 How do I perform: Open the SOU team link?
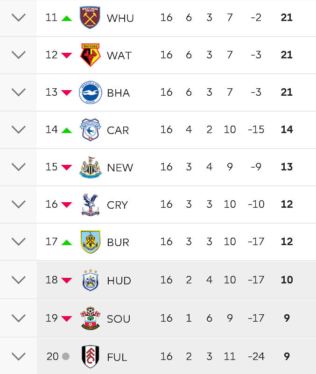coord(119,319)
